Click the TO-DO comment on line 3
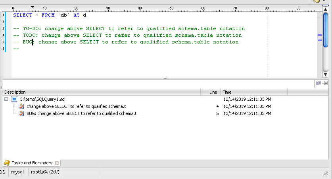 pos(129,28)
